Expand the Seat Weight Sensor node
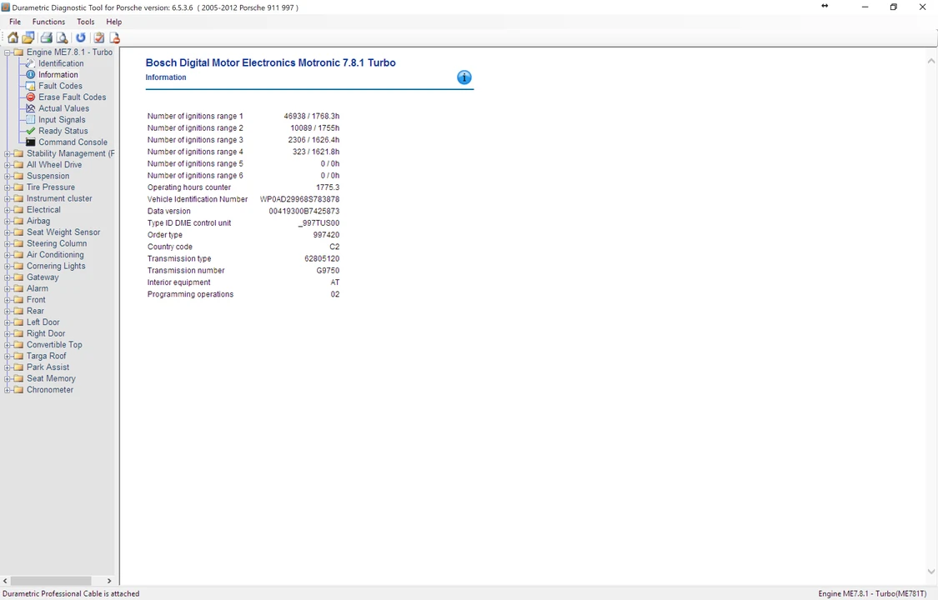The height and width of the screenshot is (600, 938). [8, 232]
